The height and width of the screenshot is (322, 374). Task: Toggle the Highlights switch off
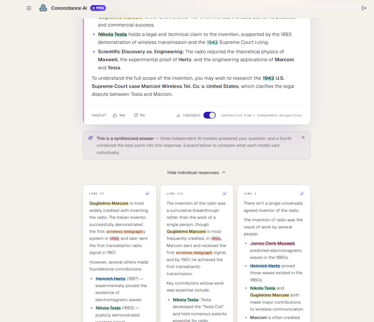pyautogui.click(x=209, y=115)
